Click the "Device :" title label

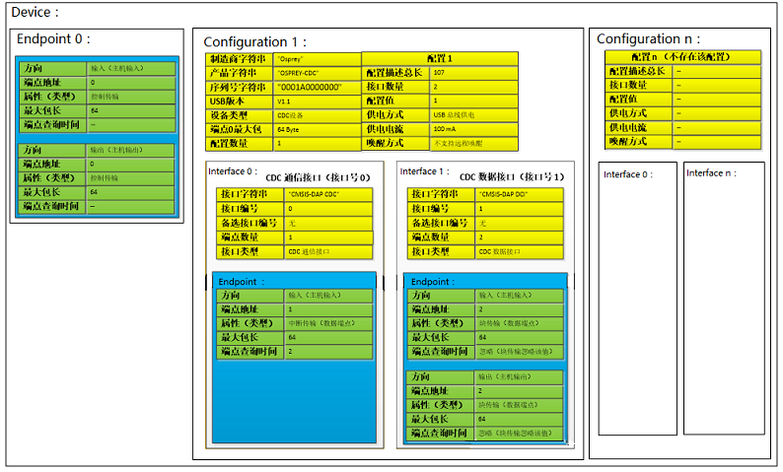click(36, 13)
